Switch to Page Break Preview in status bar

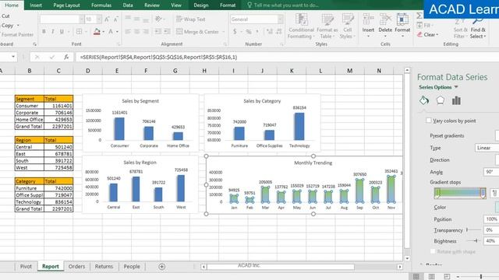coord(447,277)
